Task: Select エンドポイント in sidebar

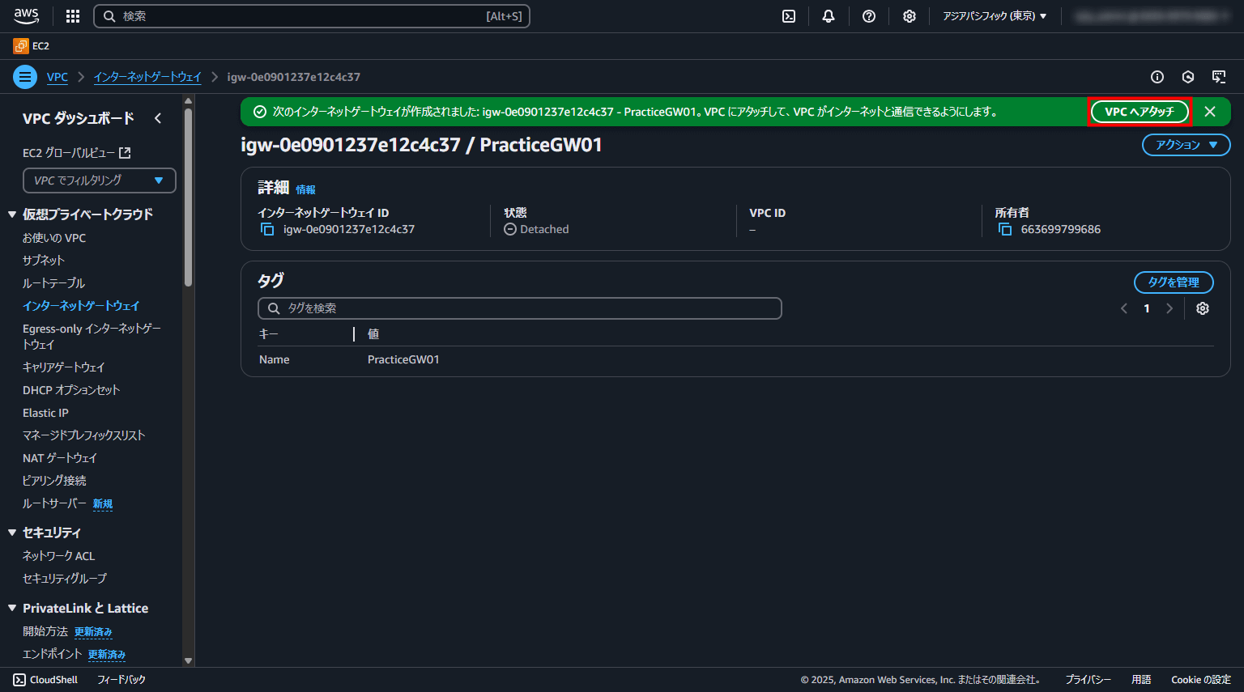Action: click(x=53, y=654)
